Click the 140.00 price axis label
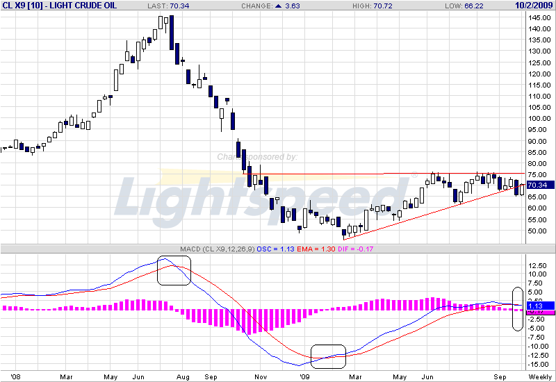The width and height of the screenshot is (556, 382). tap(539, 29)
